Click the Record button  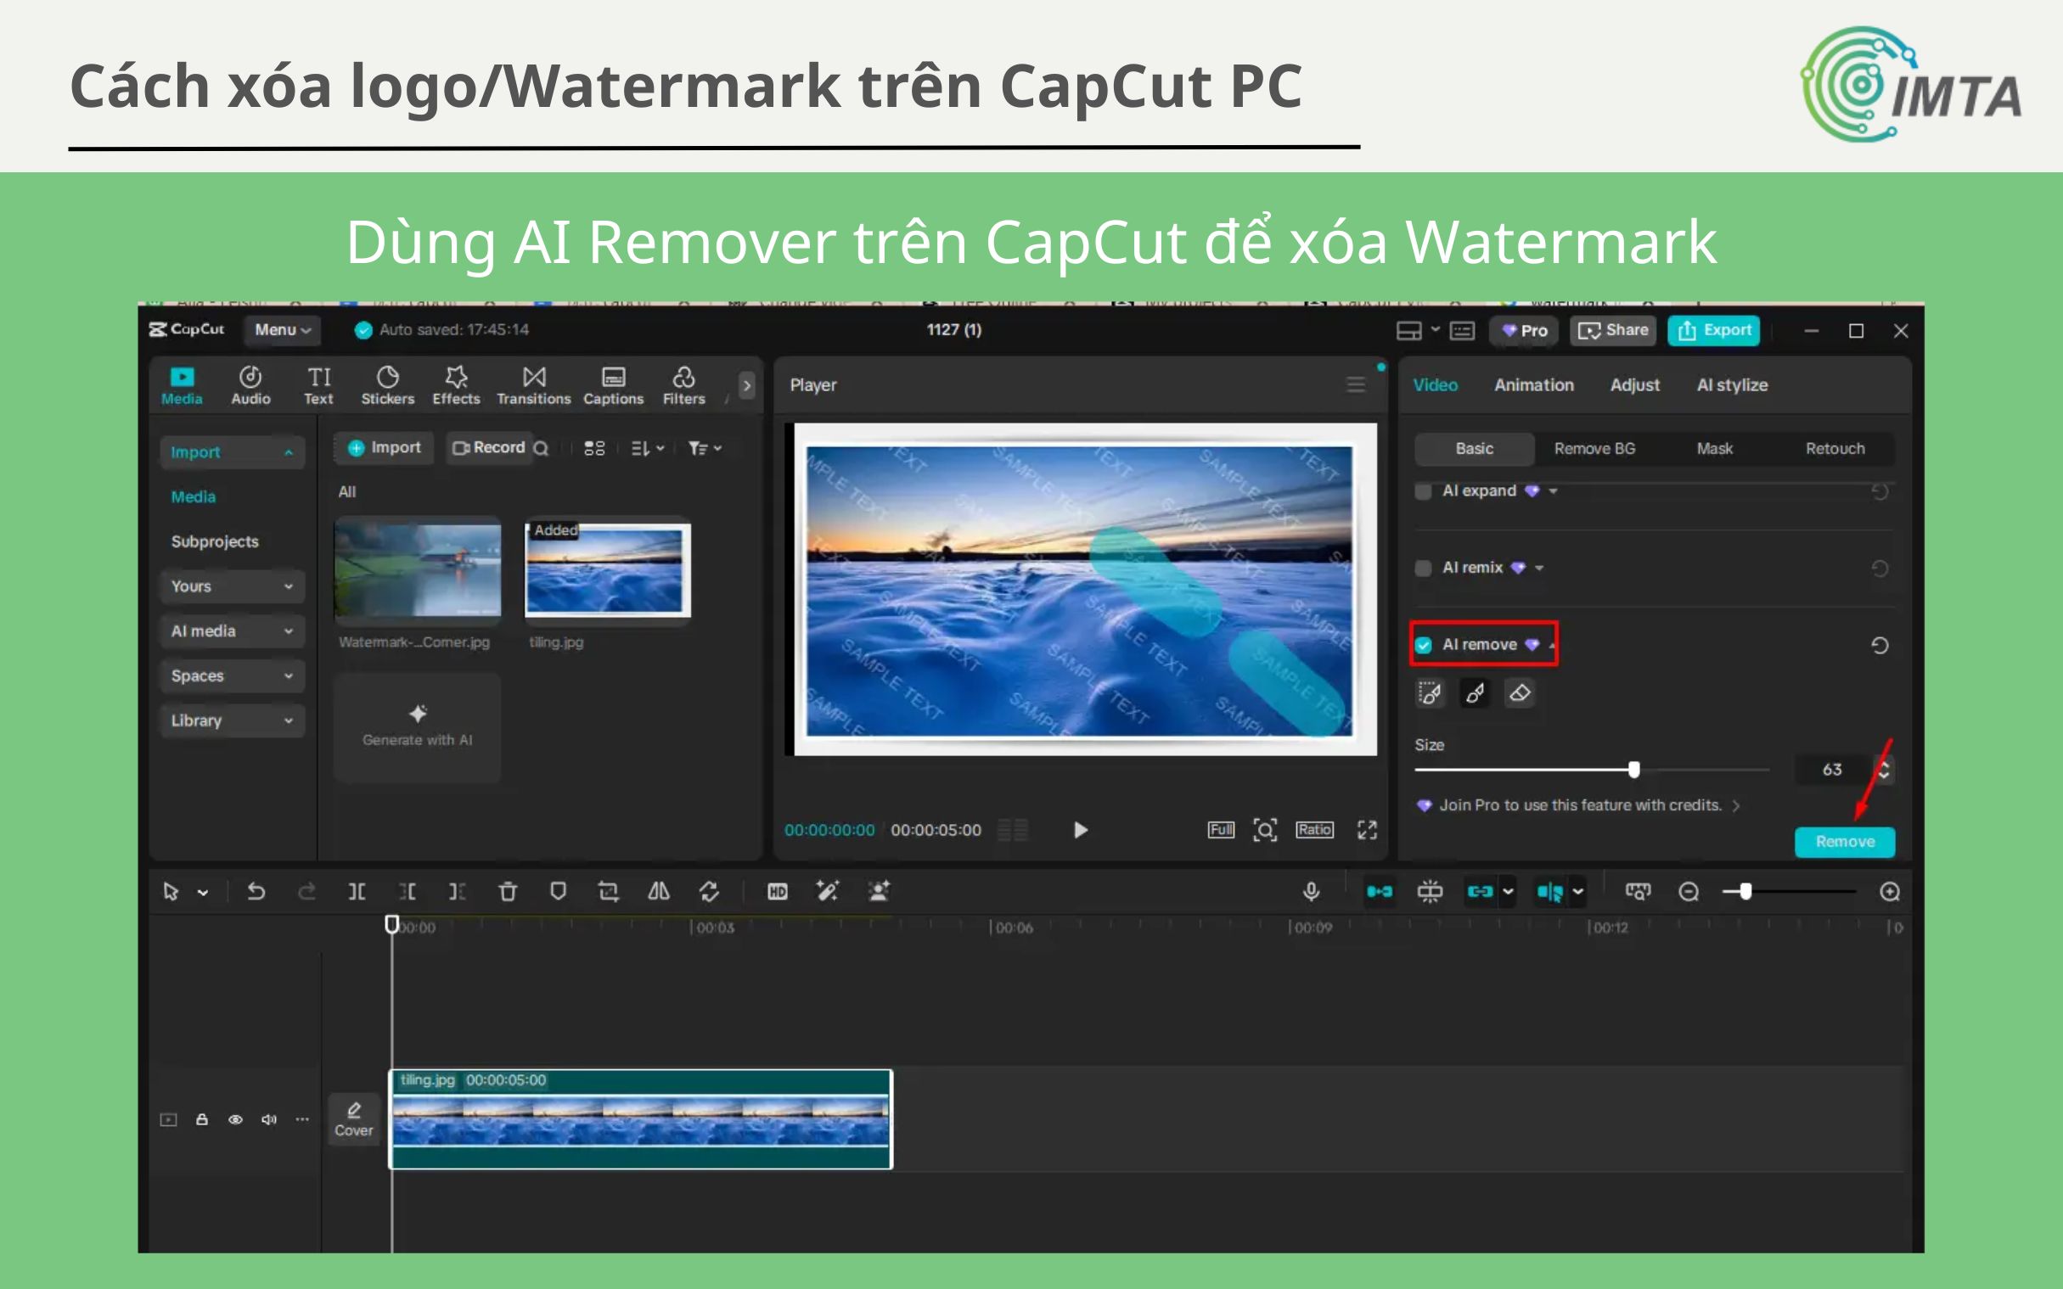(488, 448)
